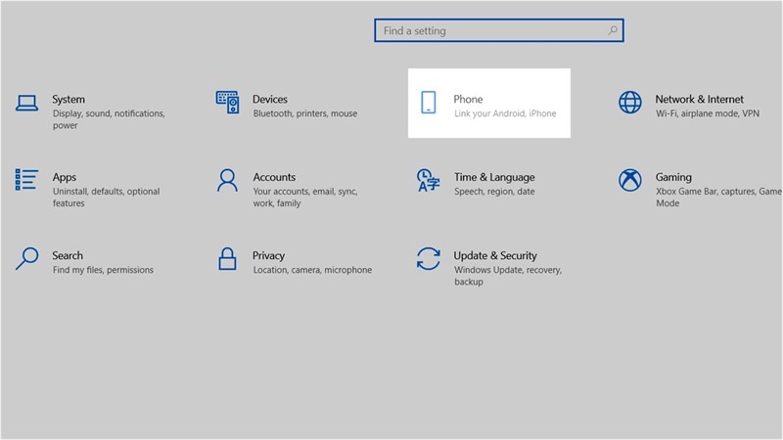Click the Accounts person icon
The height and width of the screenshot is (440, 783).
coord(227,180)
